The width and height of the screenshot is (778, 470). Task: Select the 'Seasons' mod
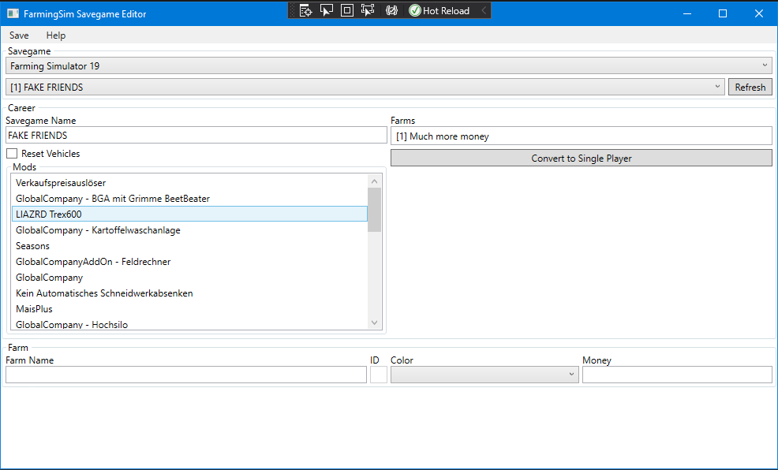(189, 246)
